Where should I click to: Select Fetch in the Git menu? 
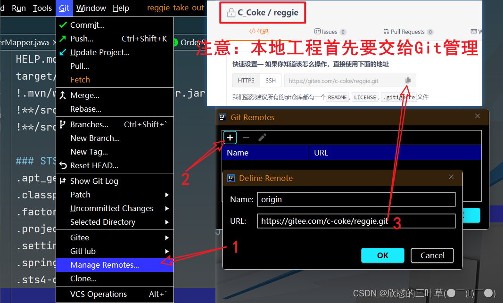pyautogui.click(x=115, y=80)
